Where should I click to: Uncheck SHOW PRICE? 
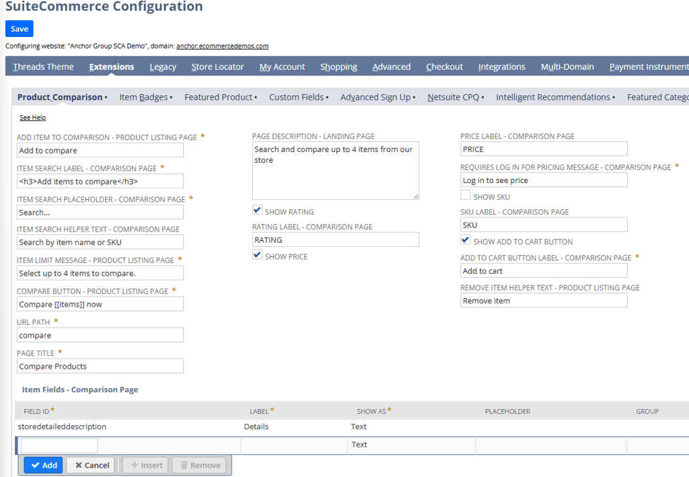[x=257, y=255]
